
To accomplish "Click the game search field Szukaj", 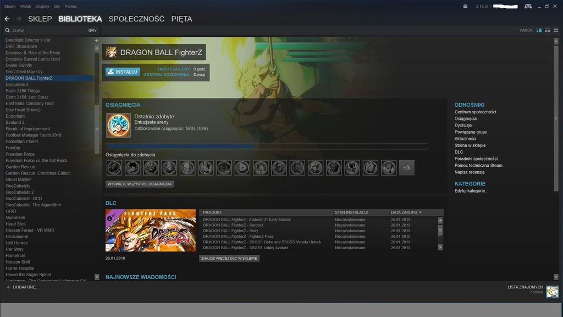I will [47, 31].
